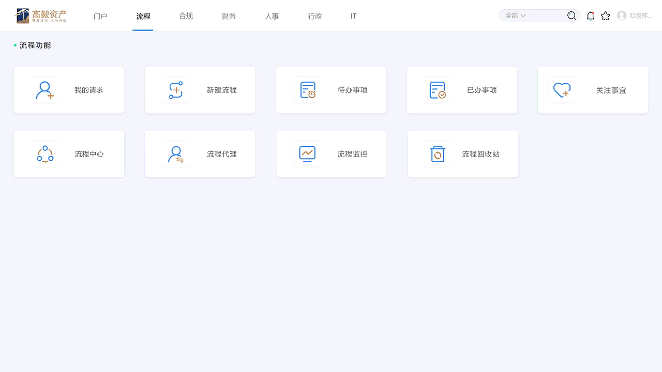Open the 人事 section
This screenshot has width=662, height=372.
[272, 16]
